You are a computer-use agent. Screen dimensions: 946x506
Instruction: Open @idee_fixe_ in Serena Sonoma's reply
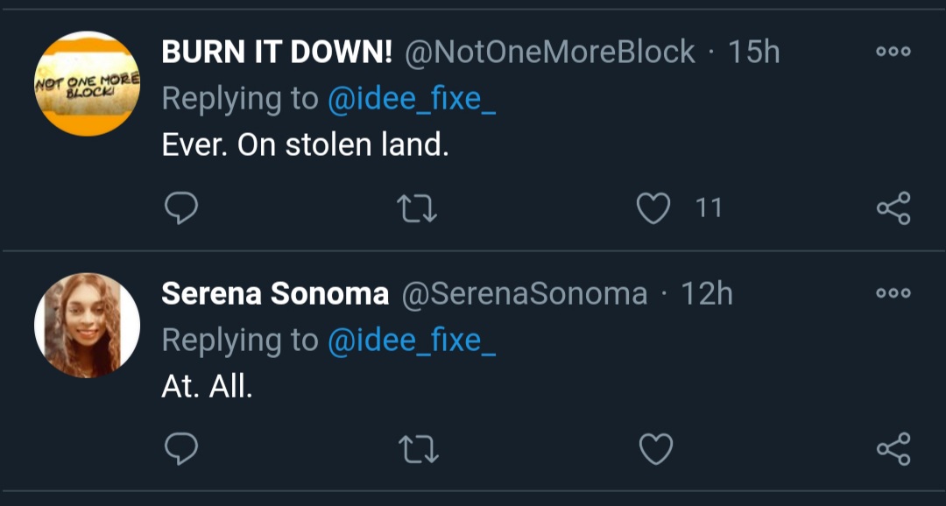(412, 341)
